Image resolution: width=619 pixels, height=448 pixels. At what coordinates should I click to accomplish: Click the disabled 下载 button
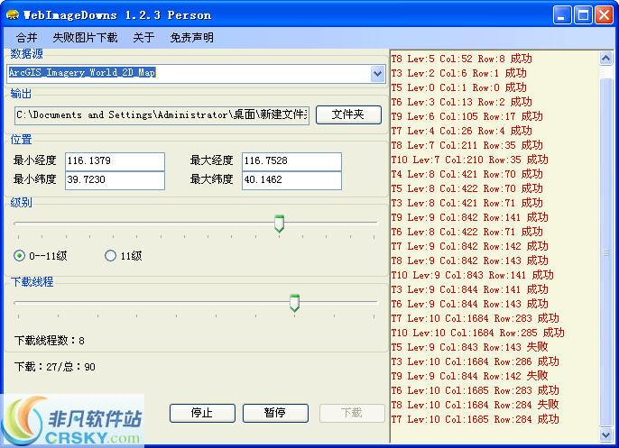click(352, 413)
